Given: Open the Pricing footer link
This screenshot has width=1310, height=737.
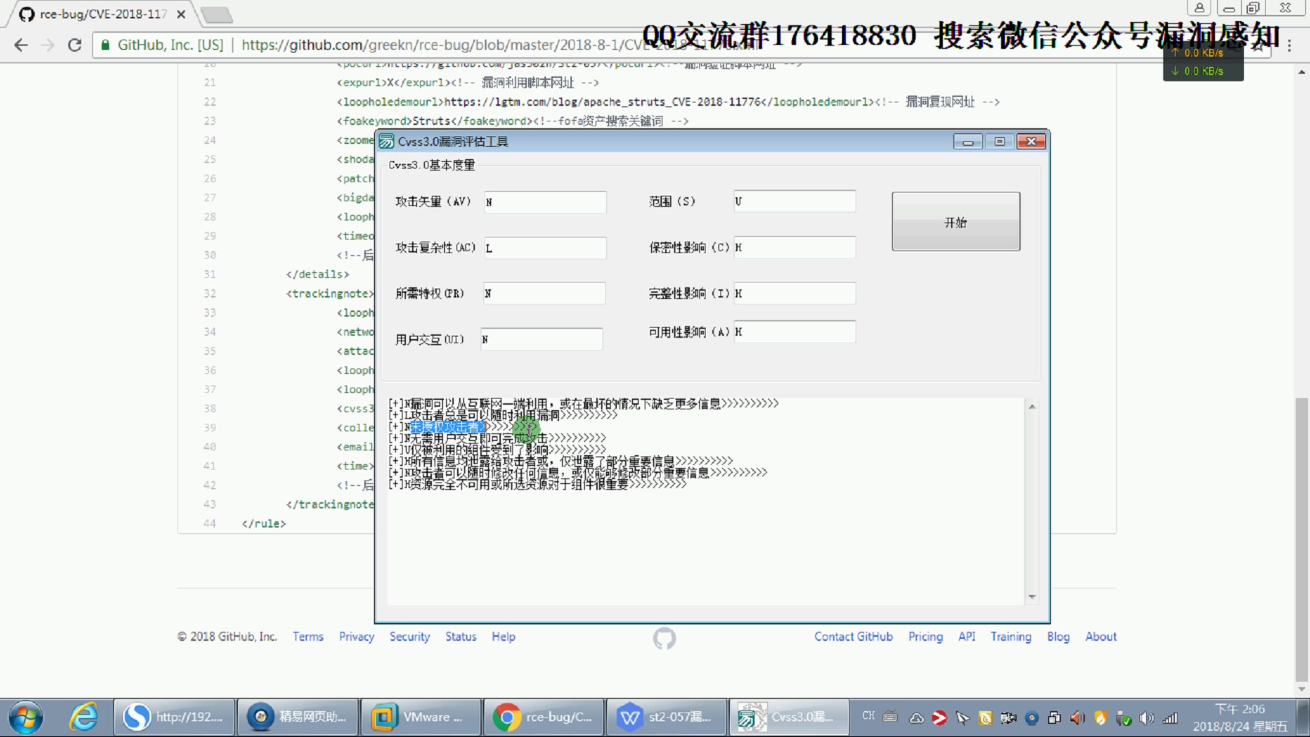Looking at the screenshot, I should [925, 636].
